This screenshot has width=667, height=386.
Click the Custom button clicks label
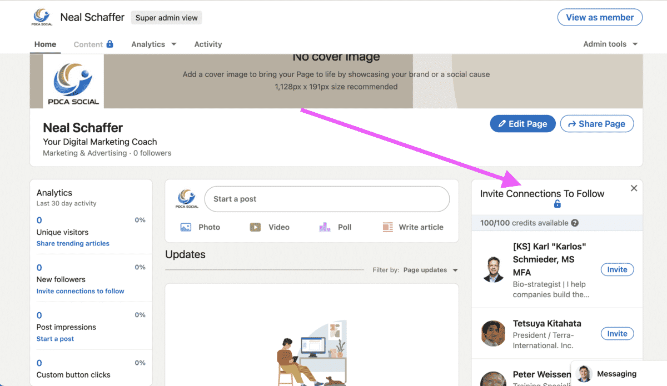tap(73, 375)
